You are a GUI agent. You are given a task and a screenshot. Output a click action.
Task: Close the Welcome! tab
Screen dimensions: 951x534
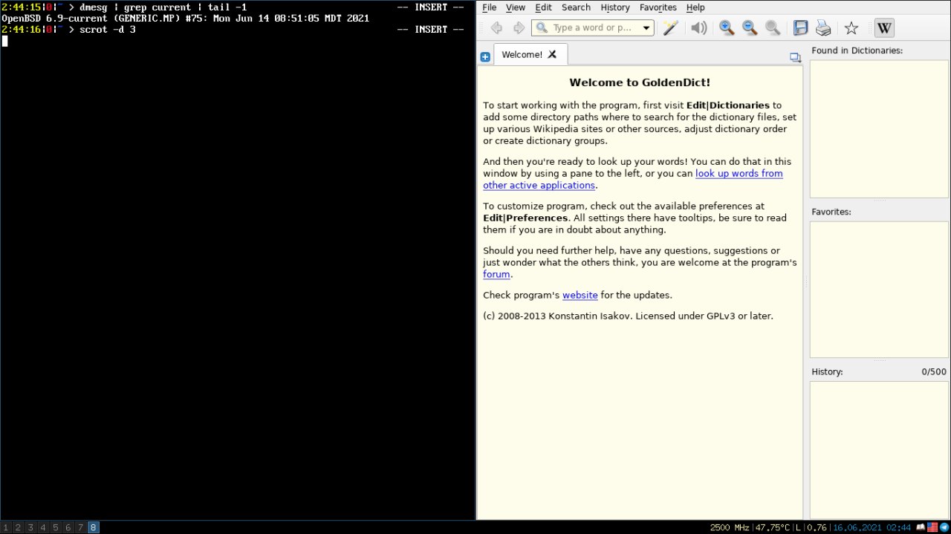tap(552, 54)
